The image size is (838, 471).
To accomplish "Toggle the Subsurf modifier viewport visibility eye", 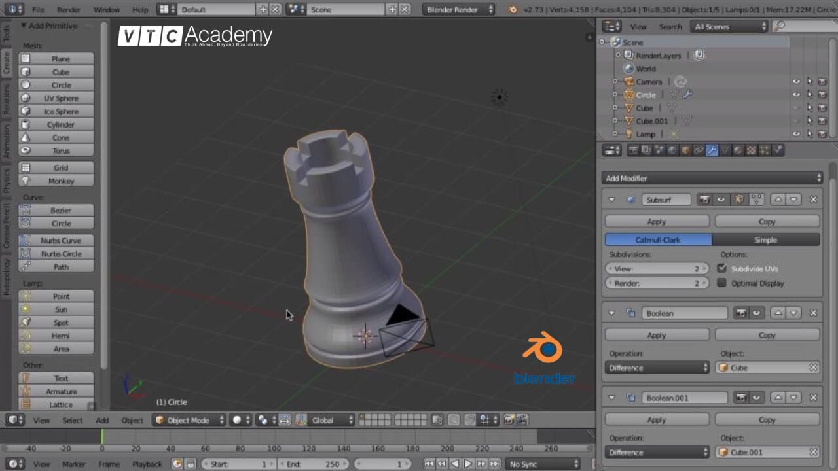I will coord(721,199).
